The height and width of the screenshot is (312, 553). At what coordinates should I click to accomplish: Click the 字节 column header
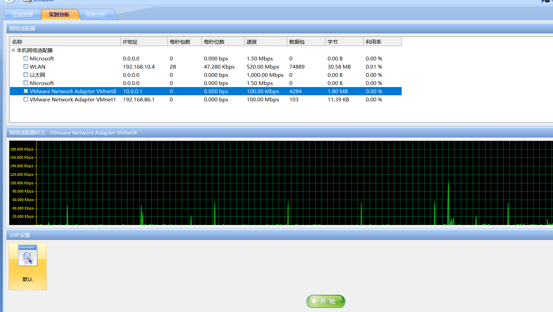pyautogui.click(x=344, y=42)
